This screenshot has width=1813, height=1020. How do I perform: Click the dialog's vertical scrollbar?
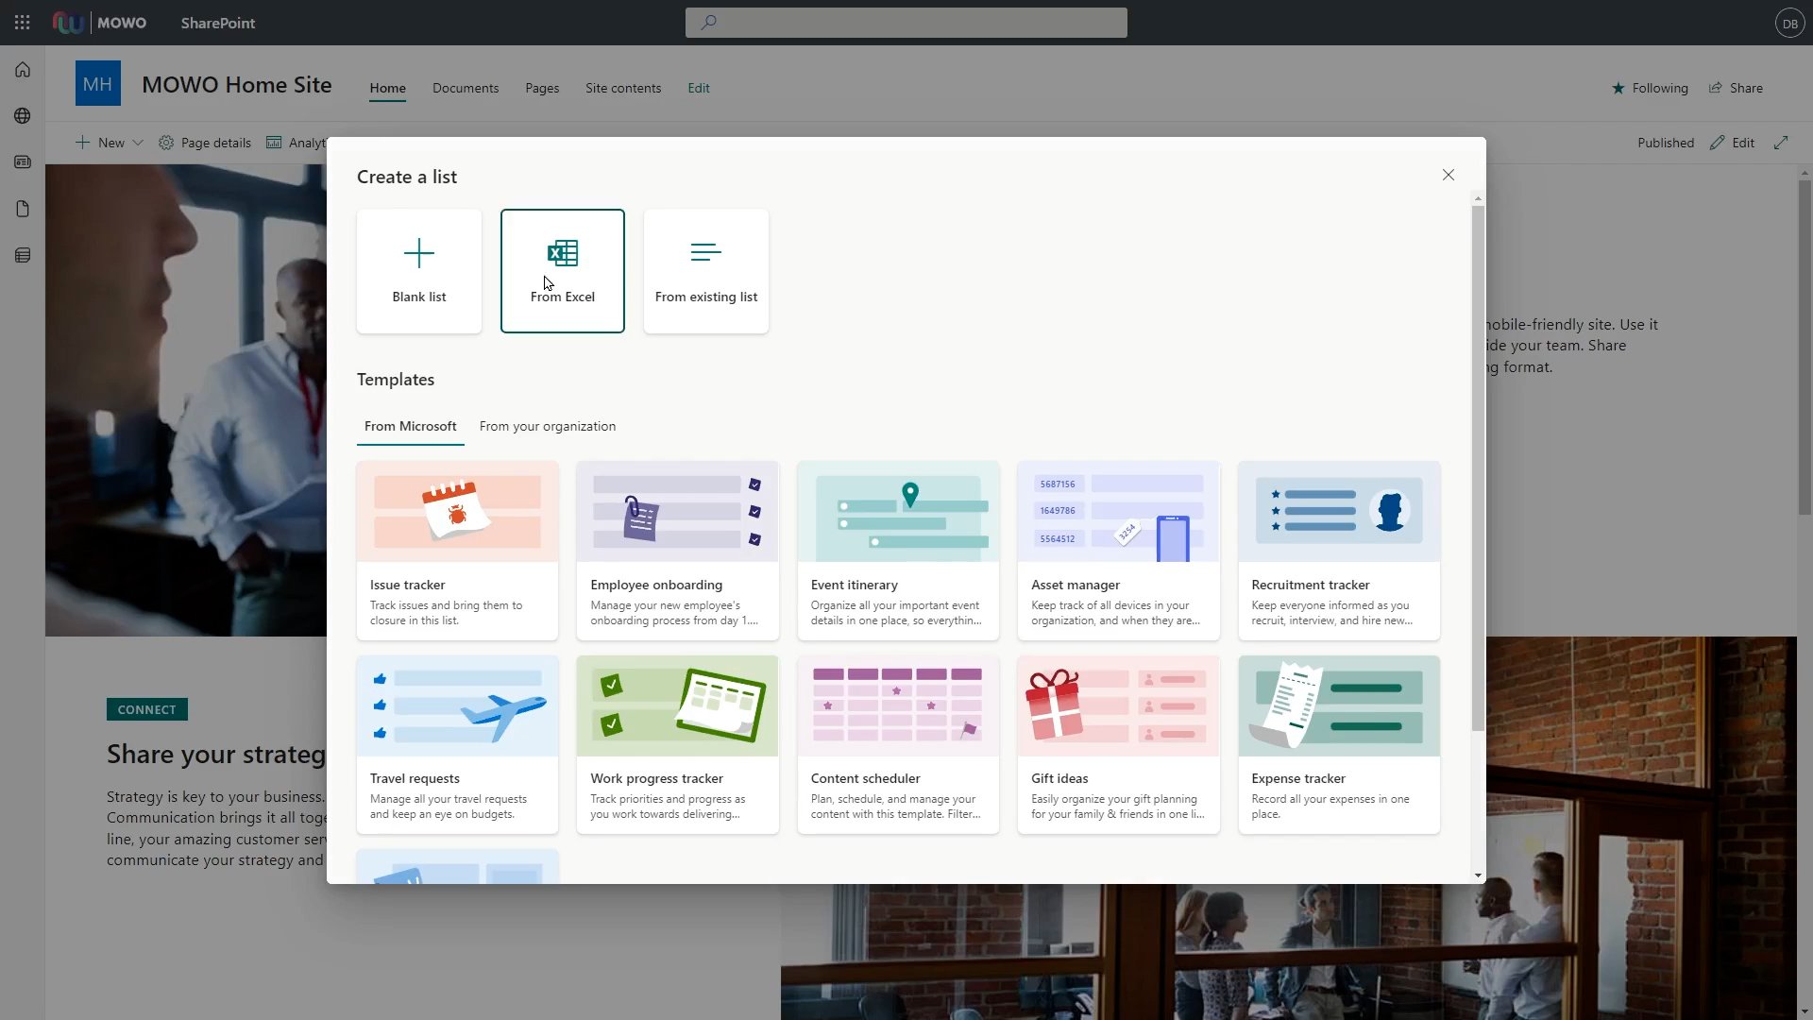point(1478,467)
